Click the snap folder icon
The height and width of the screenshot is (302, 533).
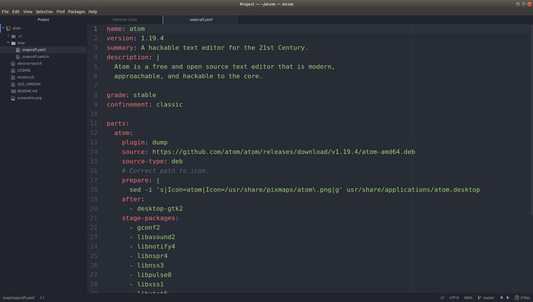(x=13, y=43)
